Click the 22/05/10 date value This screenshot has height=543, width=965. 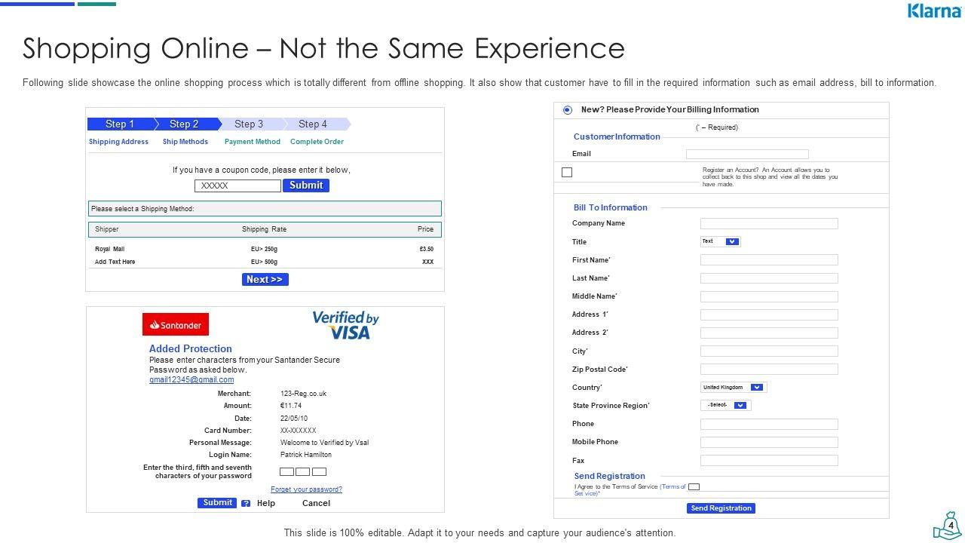(x=294, y=419)
